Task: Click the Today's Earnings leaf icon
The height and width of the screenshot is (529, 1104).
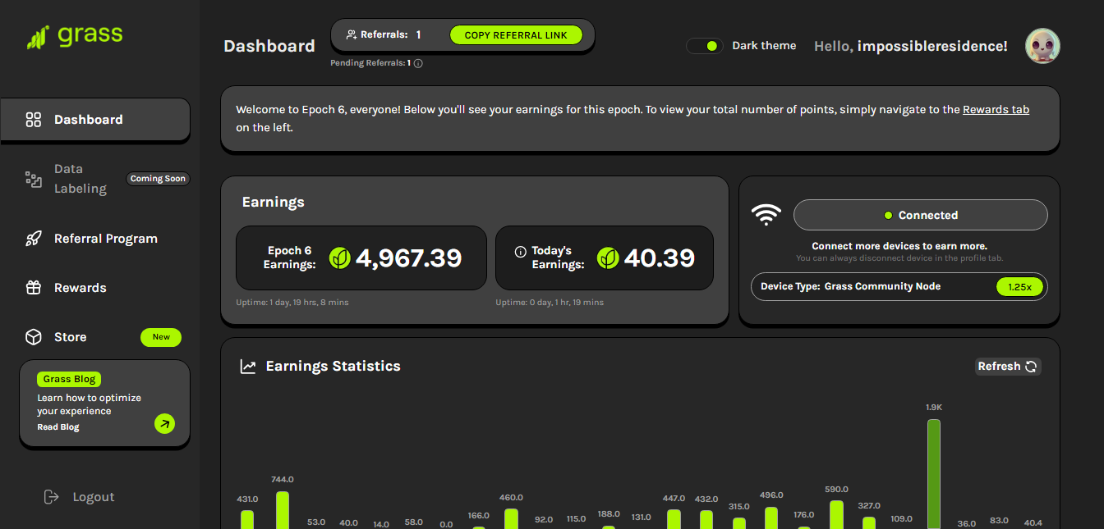Action: [608, 258]
